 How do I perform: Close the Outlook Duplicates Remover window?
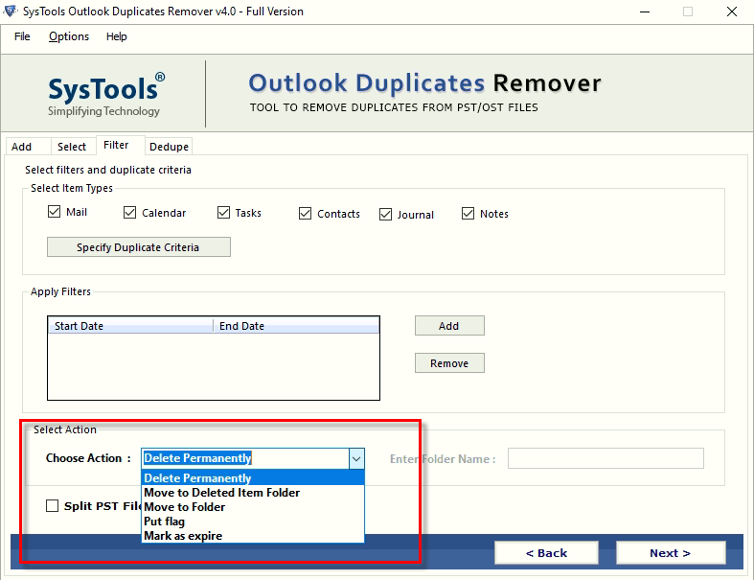(731, 12)
